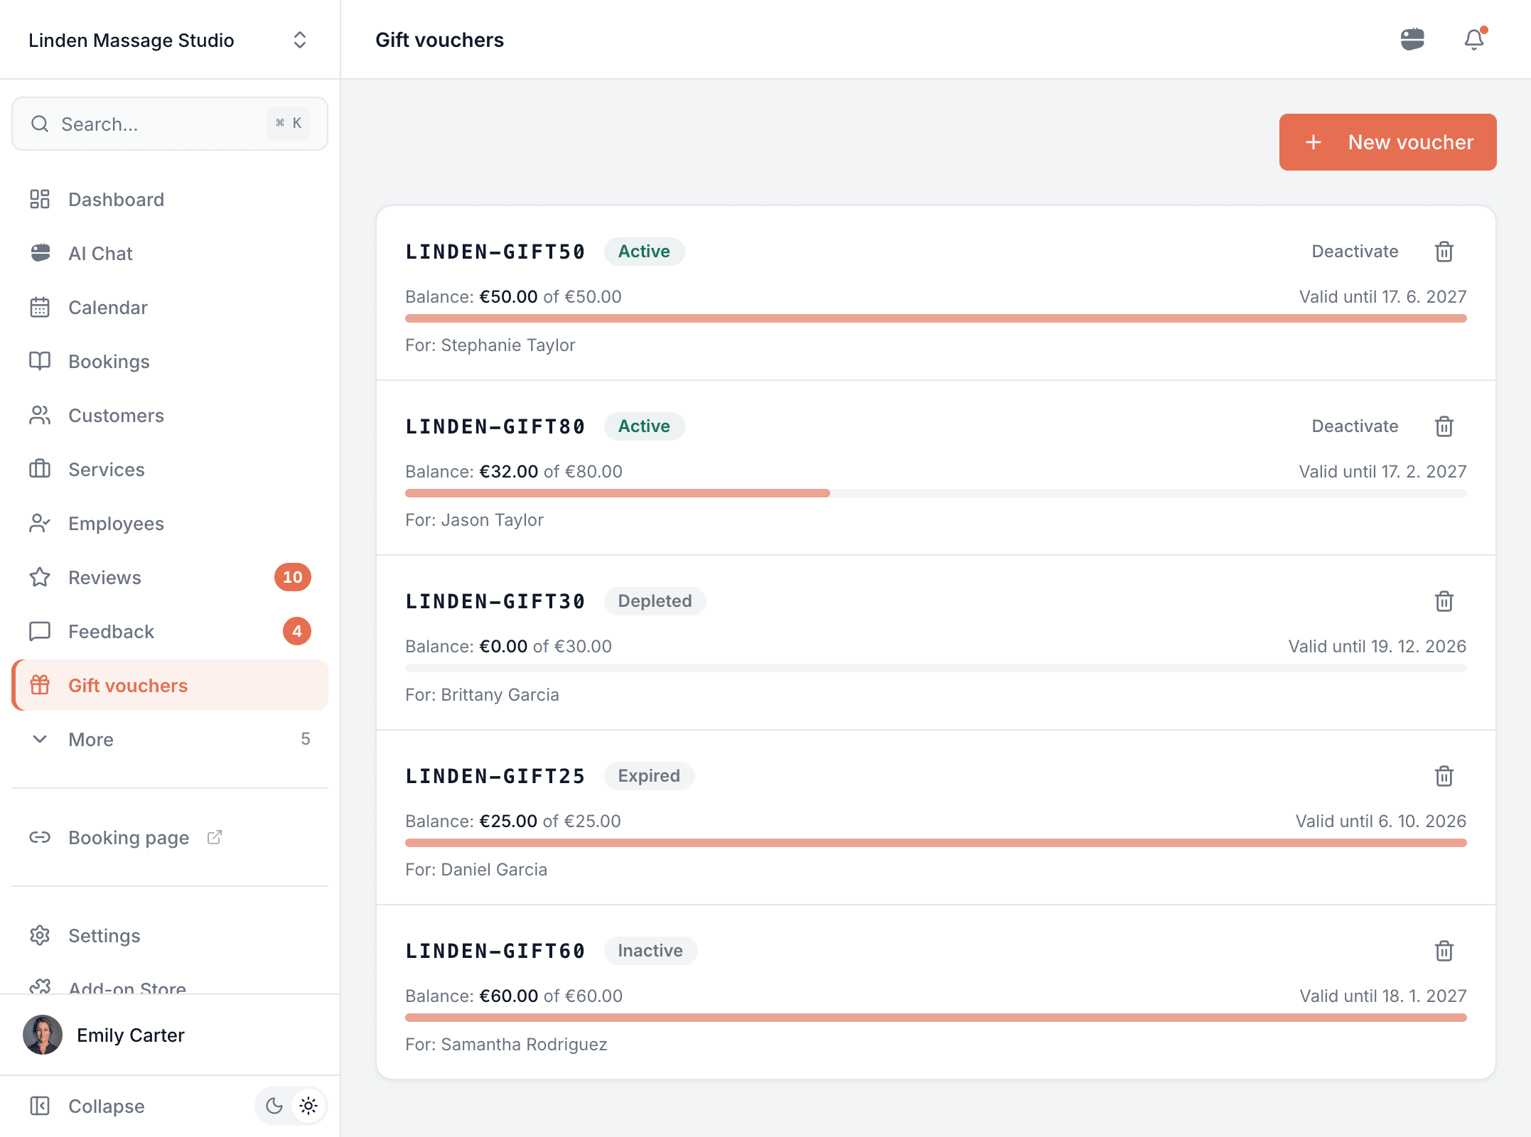
Task: Navigate to Bookings
Action: 169,361
